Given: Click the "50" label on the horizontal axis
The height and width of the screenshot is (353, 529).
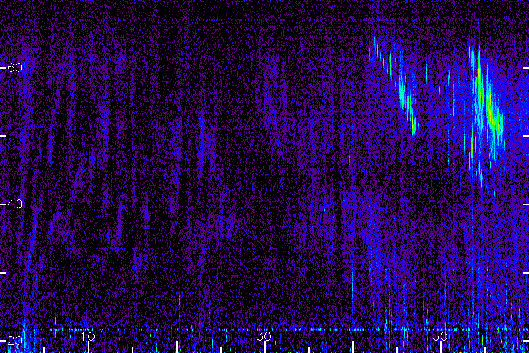Looking at the screenshot, I should (x=440, y=336).
